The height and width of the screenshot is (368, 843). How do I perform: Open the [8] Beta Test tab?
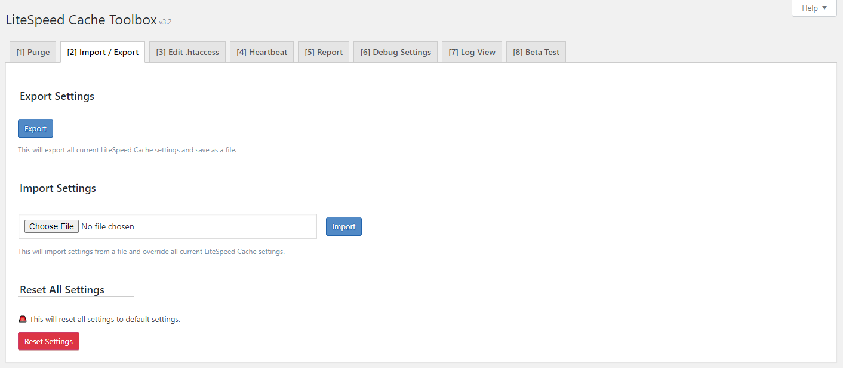pyautogui.click(x=536, y=52)
